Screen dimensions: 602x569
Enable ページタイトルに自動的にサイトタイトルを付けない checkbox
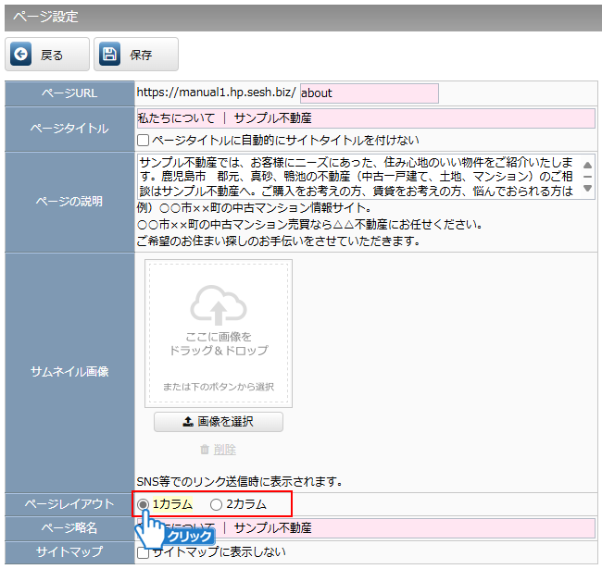coord(144,141)
